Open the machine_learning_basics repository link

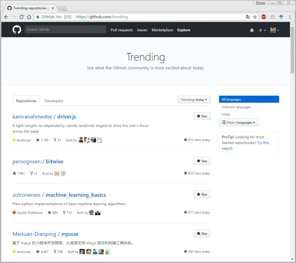[76, 195]
